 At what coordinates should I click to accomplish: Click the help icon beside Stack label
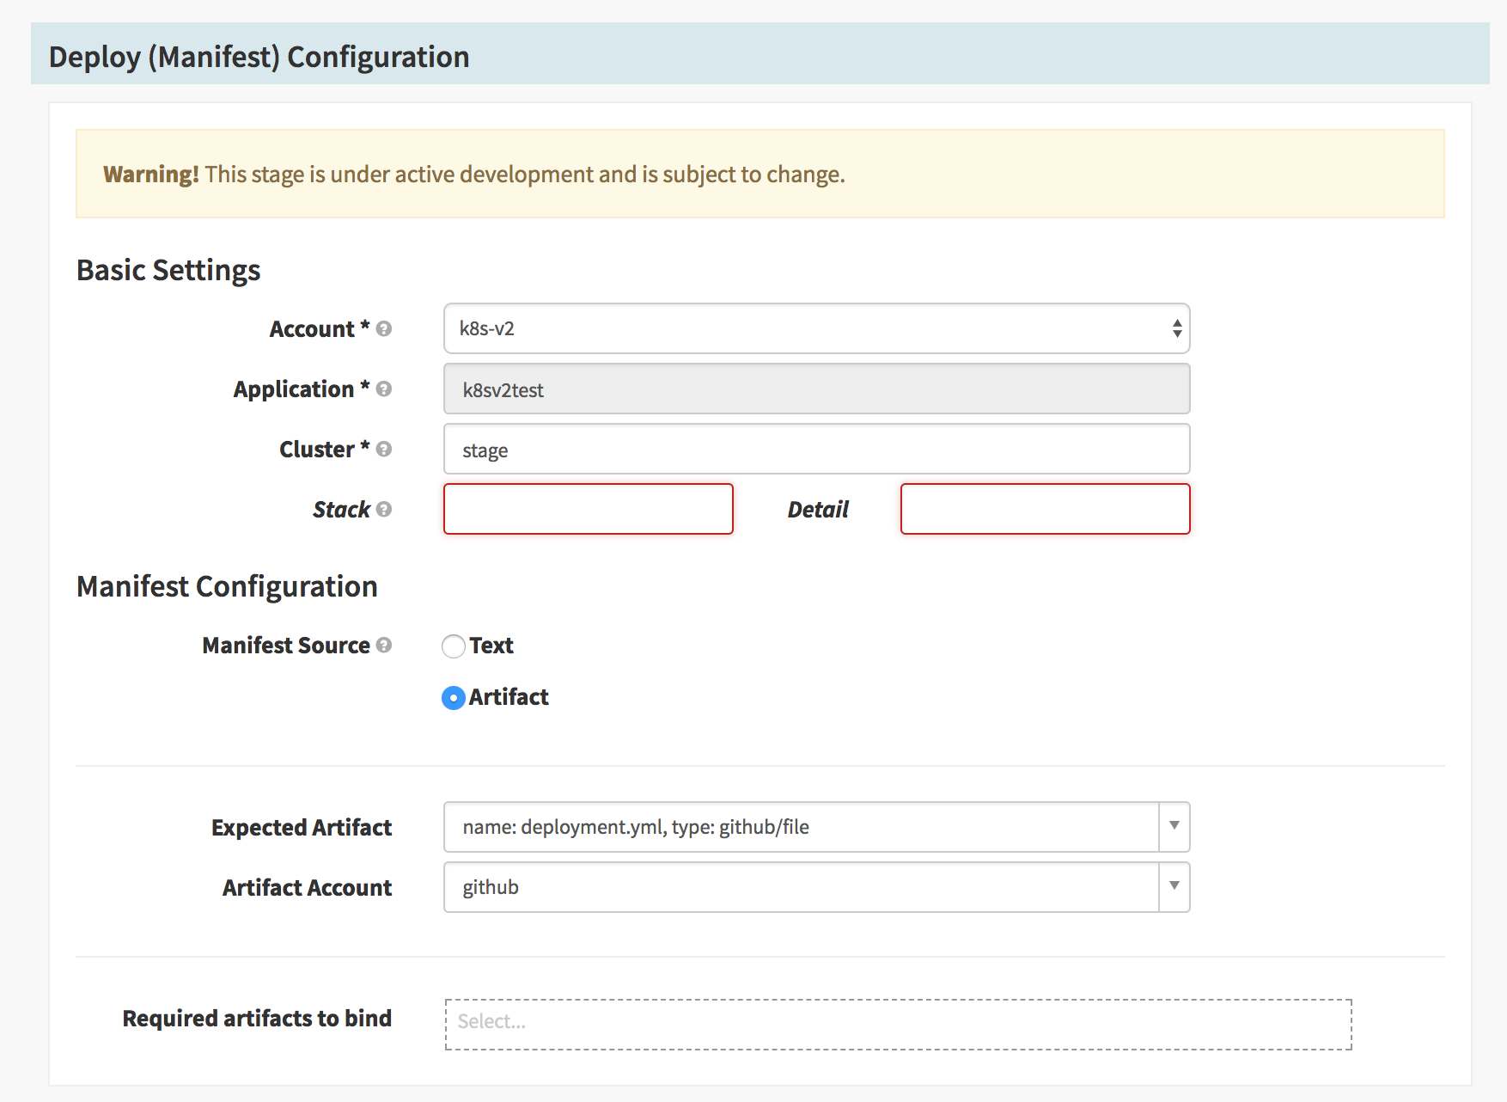click(384, 509)
